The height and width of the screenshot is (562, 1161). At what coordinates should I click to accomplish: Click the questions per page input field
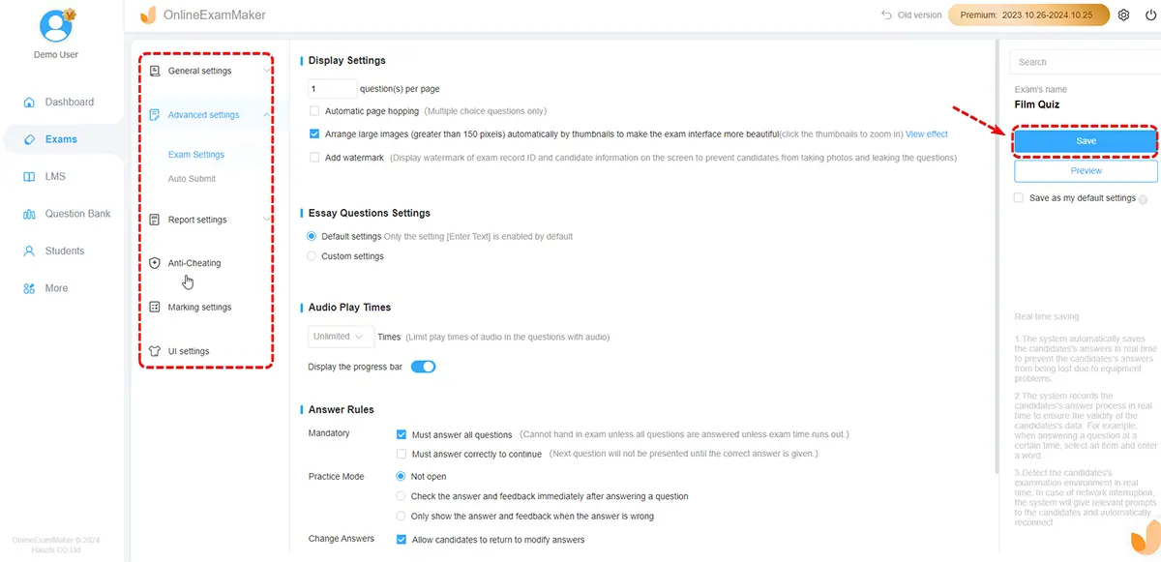(332, 89)
